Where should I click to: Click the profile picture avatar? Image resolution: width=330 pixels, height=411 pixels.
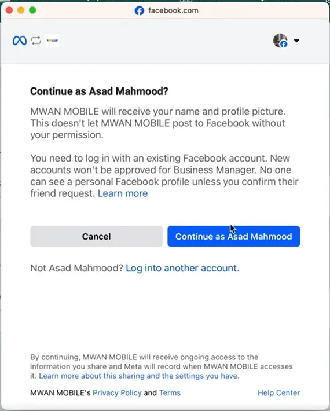point(280,41)
